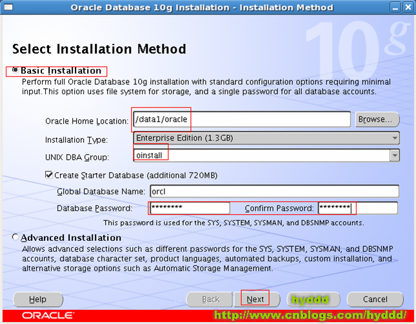Click the Oracle Home Location field
The height and width of the screenshot is (324, 416).
pos(242,119)
